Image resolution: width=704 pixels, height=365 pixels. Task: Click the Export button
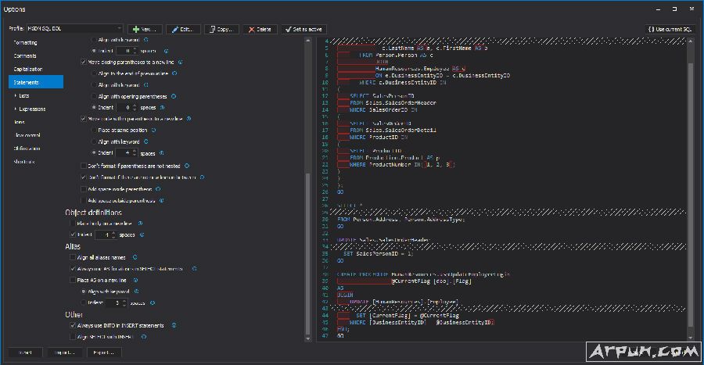tap(104, 352)
